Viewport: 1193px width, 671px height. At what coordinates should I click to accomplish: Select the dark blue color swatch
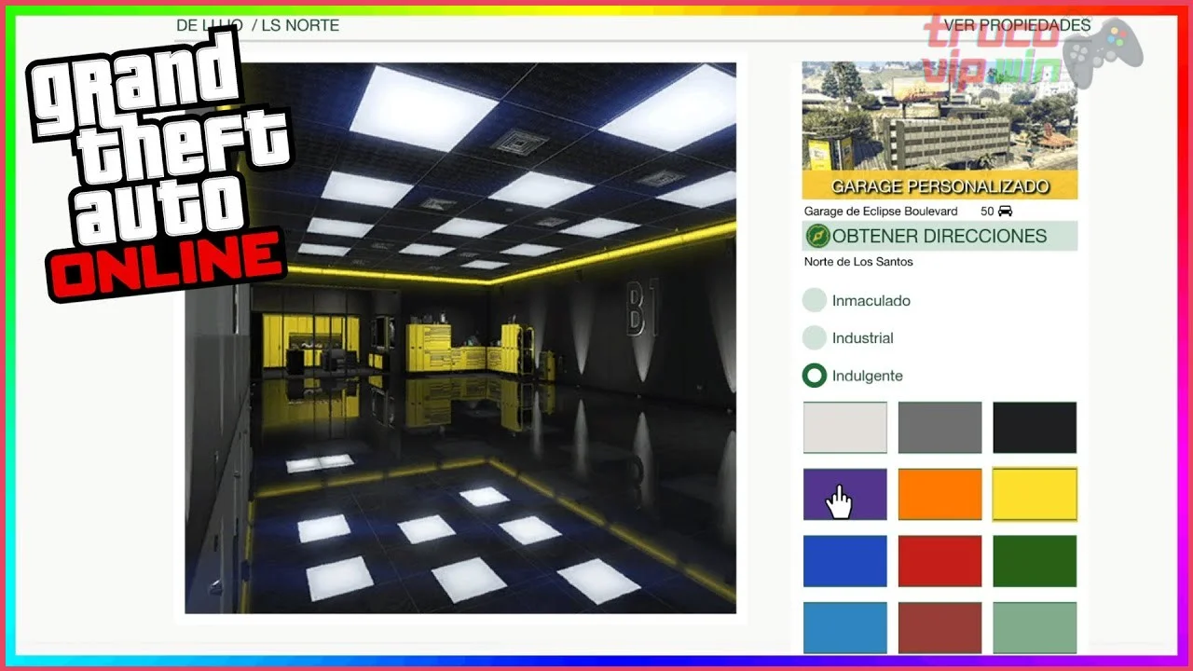[845, 561]
